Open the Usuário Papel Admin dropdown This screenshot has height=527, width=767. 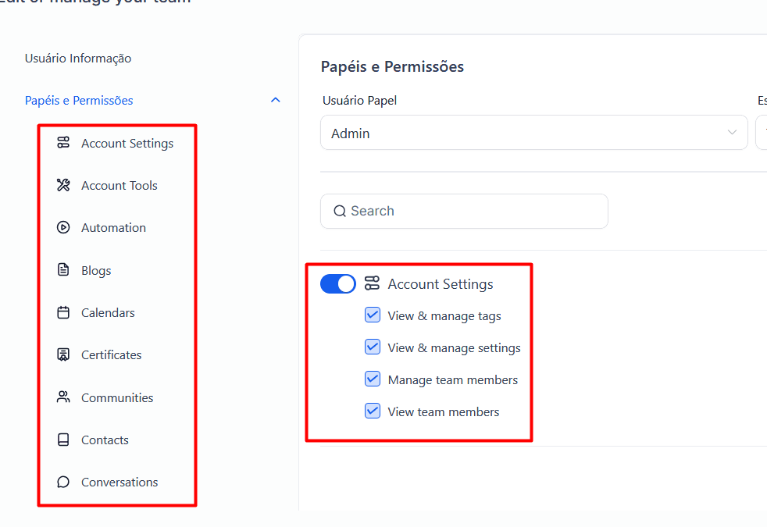[x=533, y=133]
